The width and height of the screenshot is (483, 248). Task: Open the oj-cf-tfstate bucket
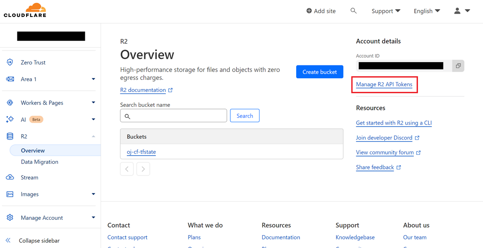coord(141,152)
